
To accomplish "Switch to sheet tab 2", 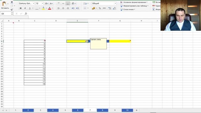I will (x=28, y=110).
